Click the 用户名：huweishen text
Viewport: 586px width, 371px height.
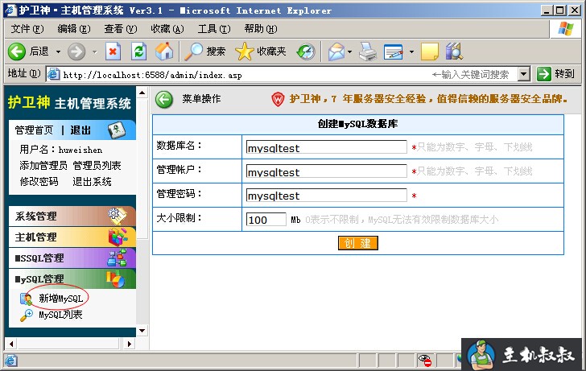(x=61, y=150)
